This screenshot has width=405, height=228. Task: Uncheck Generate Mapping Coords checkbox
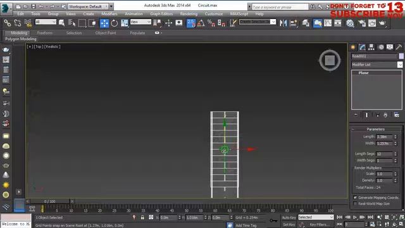(355, 198)
